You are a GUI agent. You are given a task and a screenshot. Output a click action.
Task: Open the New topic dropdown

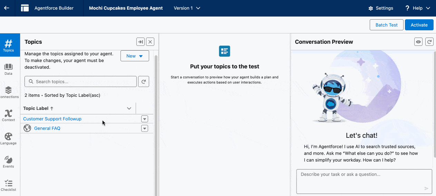tap(135, 56)
